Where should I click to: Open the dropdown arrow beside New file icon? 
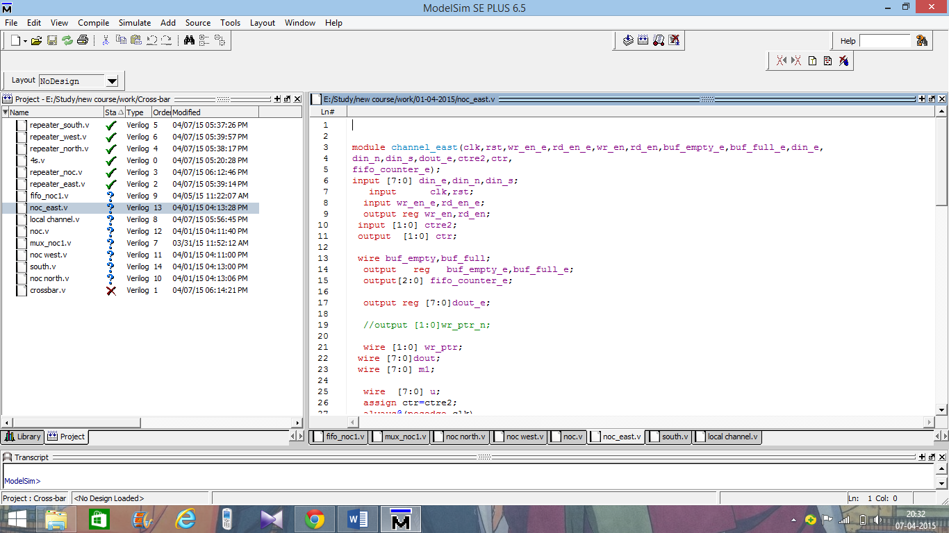[25, 41]
